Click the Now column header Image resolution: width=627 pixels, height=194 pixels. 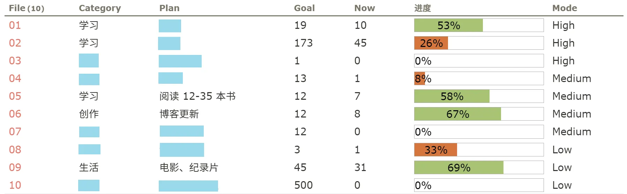pos(365,8)
